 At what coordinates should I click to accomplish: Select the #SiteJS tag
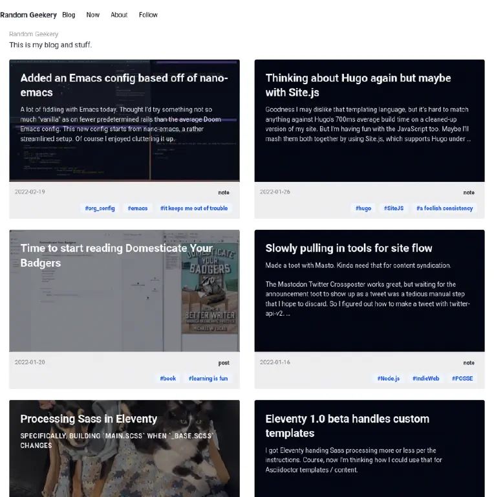[394, 208]
